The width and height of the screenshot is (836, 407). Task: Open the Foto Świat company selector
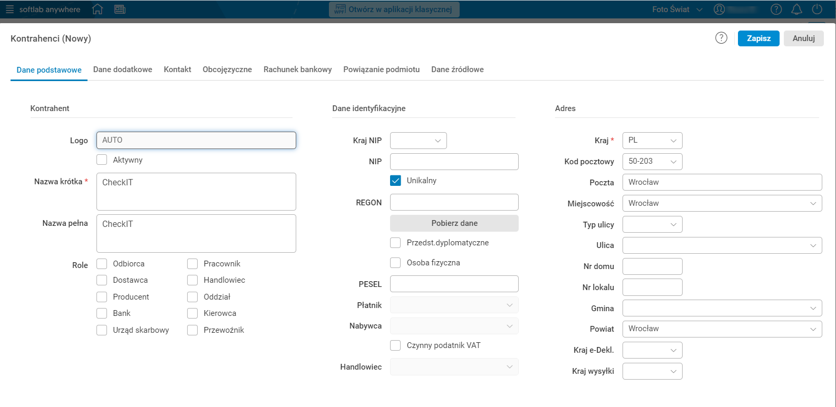pos(677,9)
